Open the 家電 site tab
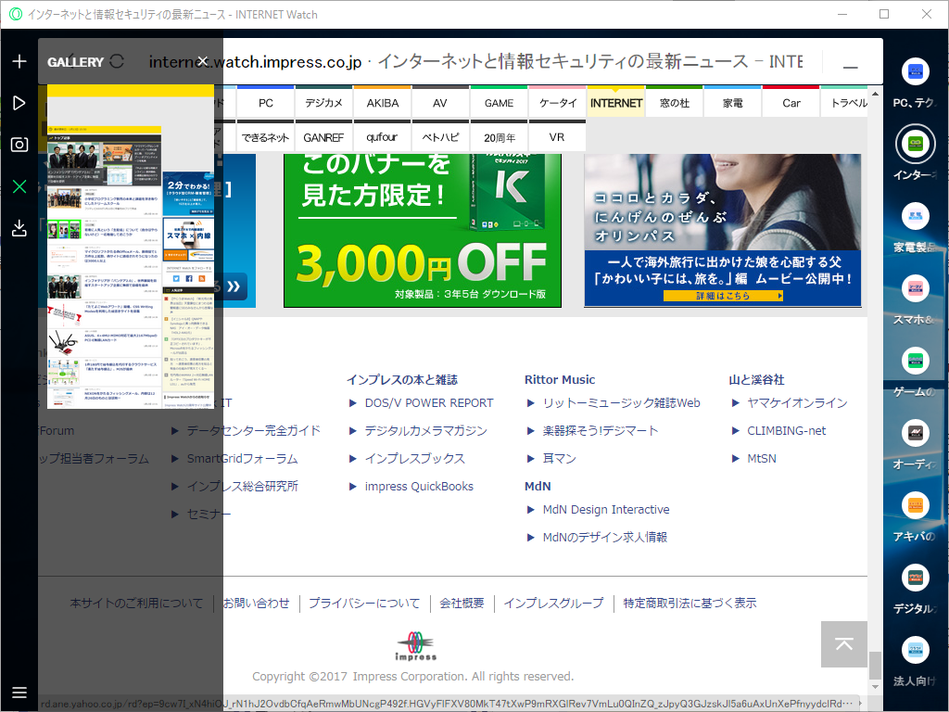This screenshot has height=712, width=949. (733, 102)
